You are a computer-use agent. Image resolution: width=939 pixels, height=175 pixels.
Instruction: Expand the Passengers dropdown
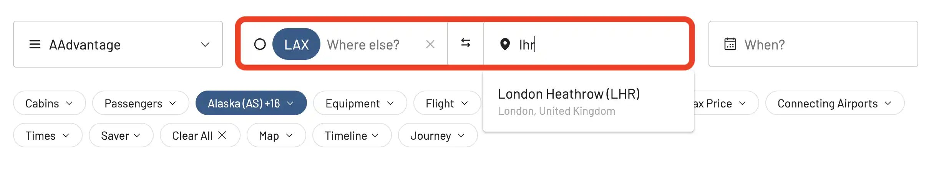(x=141, y=103)
